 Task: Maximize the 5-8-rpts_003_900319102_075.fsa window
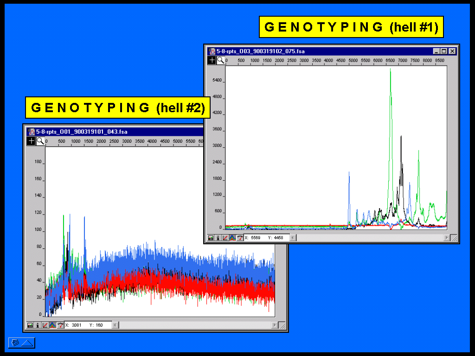[x=444, y=51]
